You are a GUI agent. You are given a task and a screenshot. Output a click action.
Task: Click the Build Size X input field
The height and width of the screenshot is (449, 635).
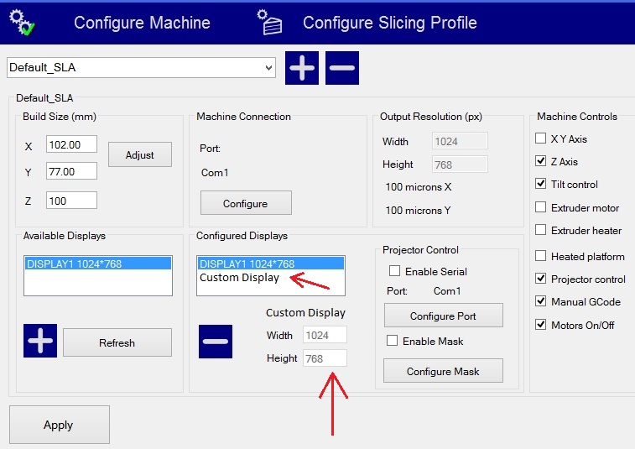point(71,145)
